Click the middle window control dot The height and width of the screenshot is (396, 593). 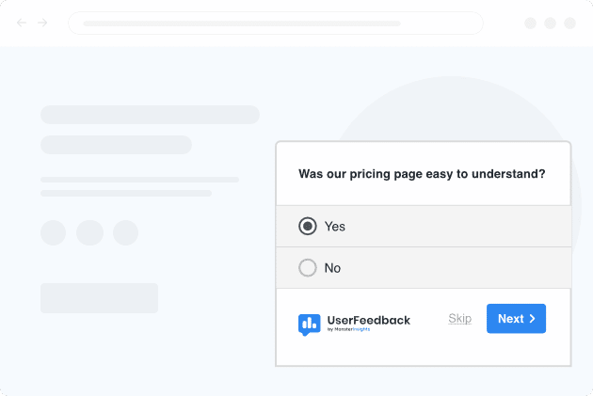[550, 23]
